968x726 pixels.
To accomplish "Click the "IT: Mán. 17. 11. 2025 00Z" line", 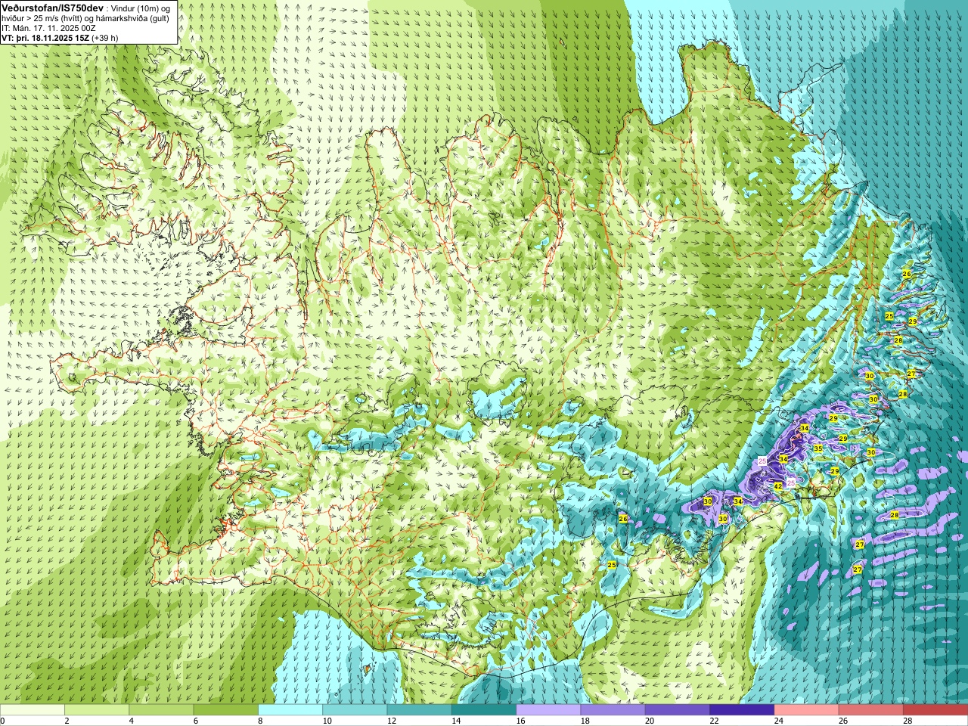I will click(x=48, y=28).
